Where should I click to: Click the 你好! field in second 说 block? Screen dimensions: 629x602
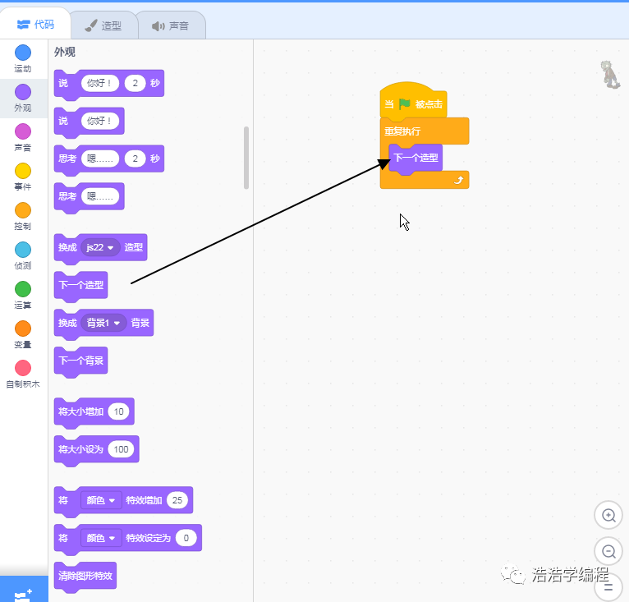(x=100, y=121)
